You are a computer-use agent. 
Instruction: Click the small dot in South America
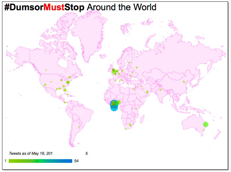pos(79,127)
